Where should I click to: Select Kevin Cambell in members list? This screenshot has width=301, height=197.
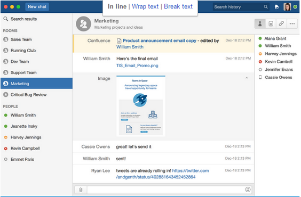(x=279, y=62)
